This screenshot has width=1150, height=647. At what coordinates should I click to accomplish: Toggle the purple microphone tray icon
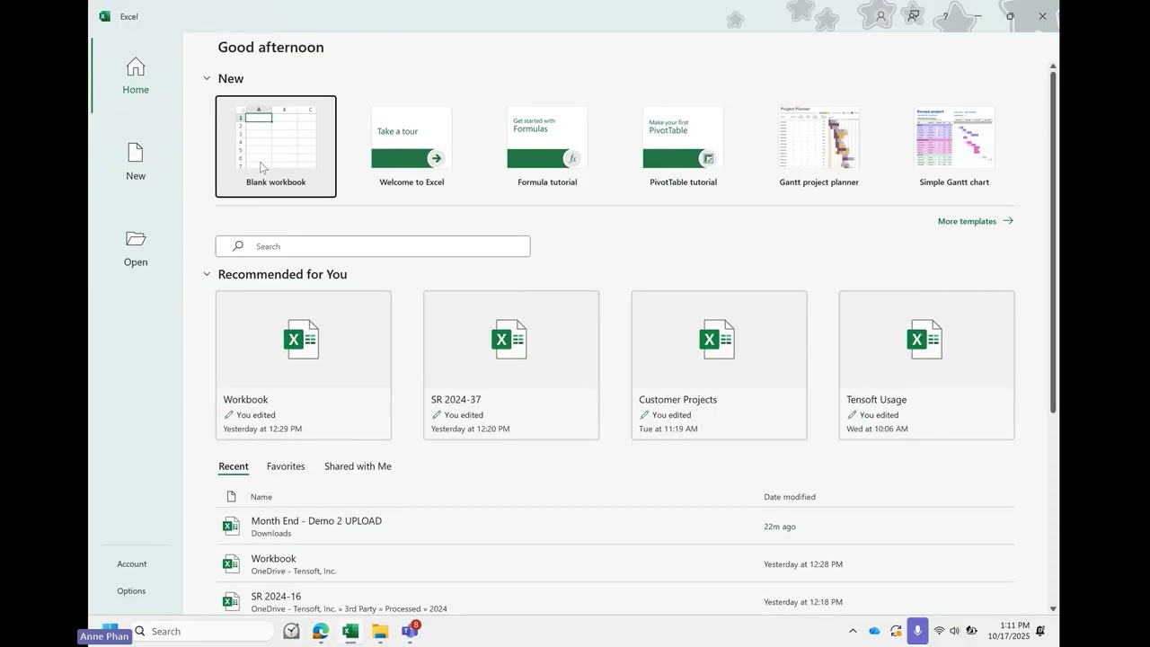coord(917,631)
